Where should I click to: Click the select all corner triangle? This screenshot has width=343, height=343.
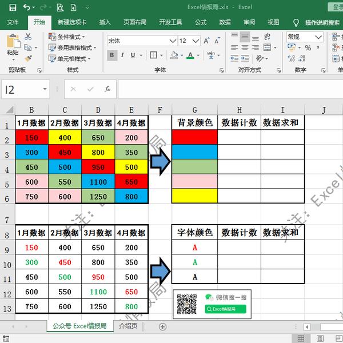(x=10, y=110)
